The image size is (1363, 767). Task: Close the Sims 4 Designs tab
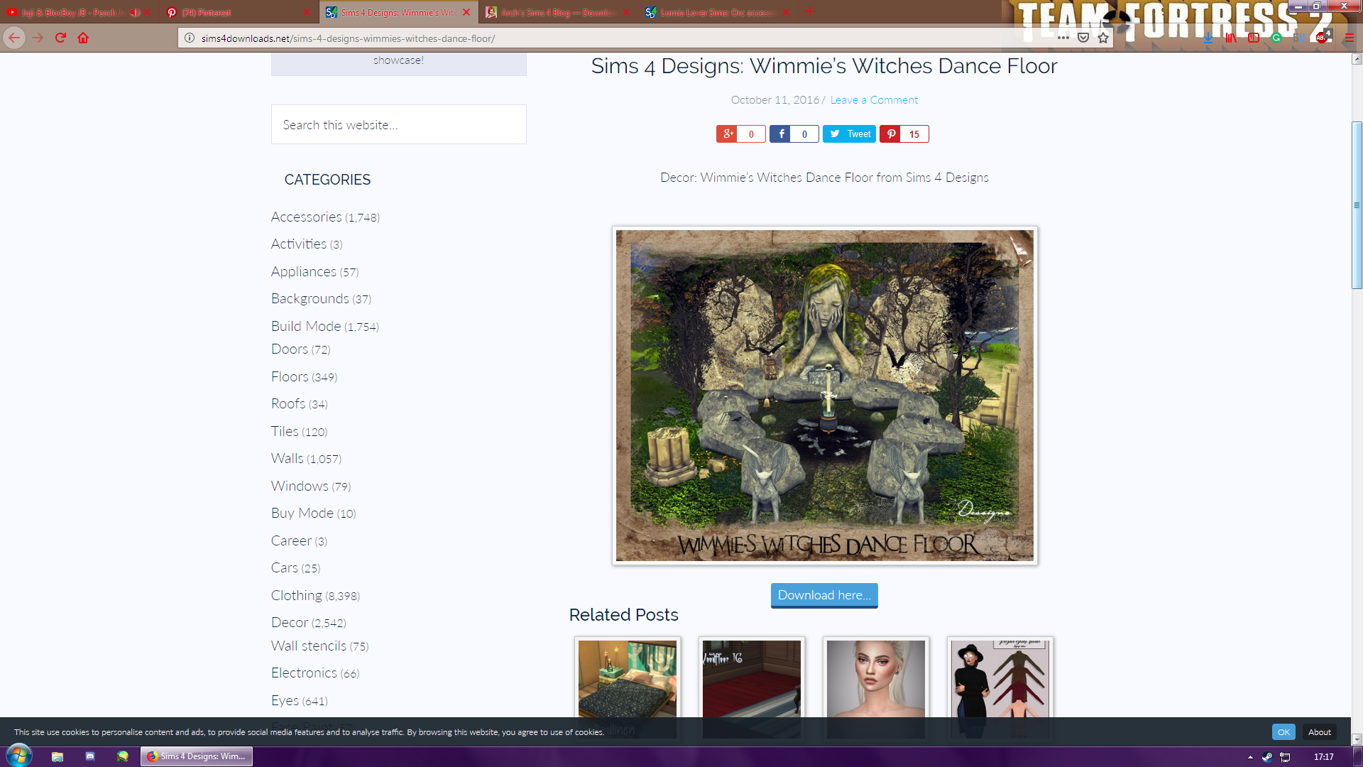click(466, 12)
